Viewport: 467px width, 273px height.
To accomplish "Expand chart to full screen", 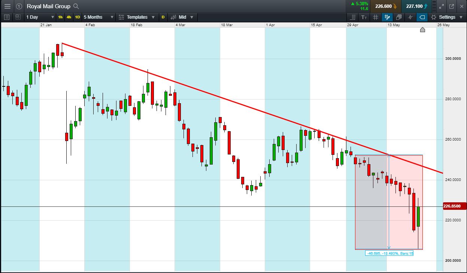I will (x=442, y=6).
